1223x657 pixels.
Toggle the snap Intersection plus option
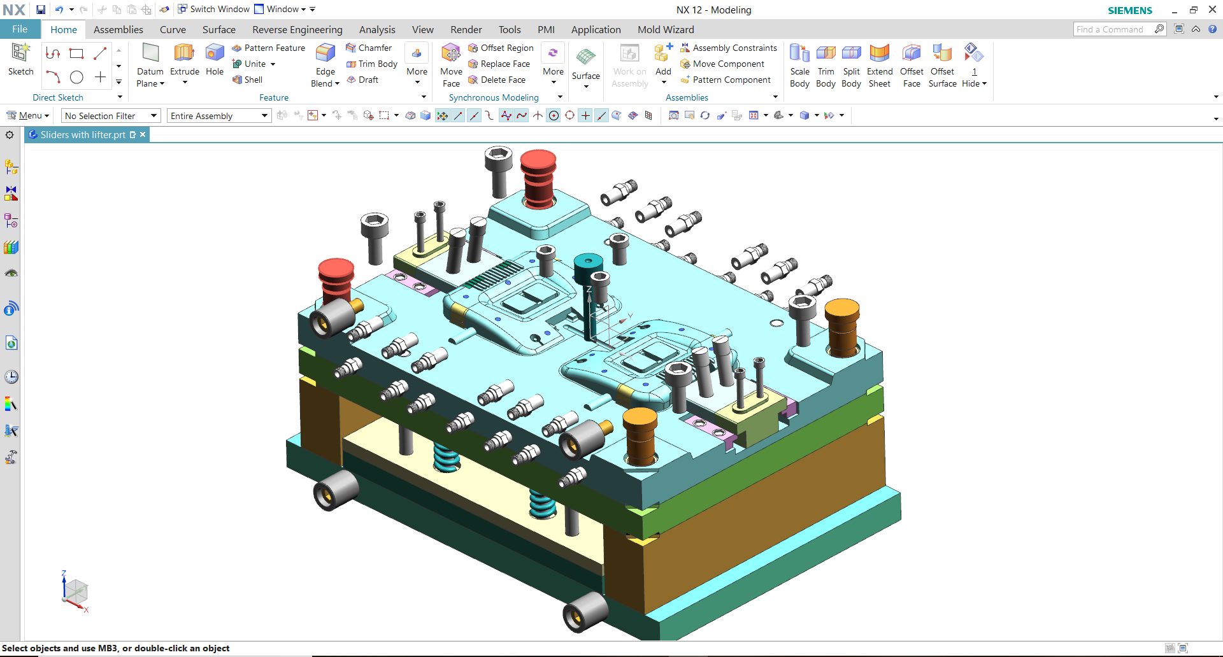tap(585, 115)
